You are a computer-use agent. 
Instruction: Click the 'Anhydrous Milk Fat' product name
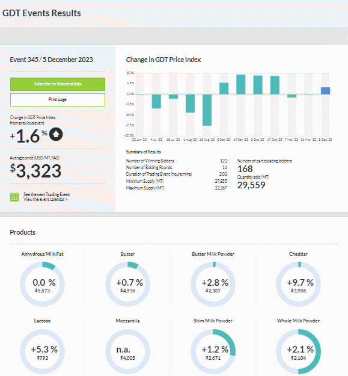tap(42, 254)
